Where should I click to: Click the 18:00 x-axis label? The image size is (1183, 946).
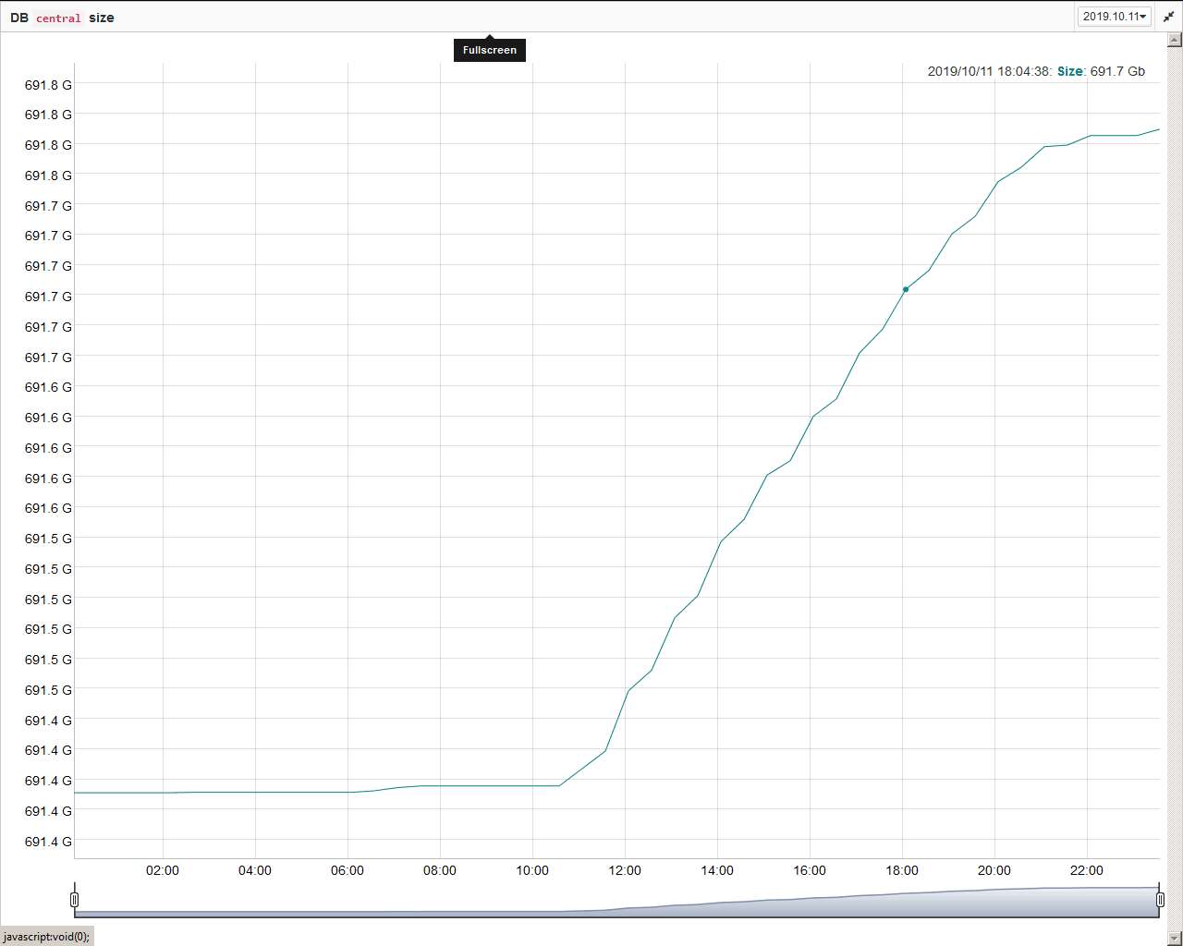tap(902, 870)
